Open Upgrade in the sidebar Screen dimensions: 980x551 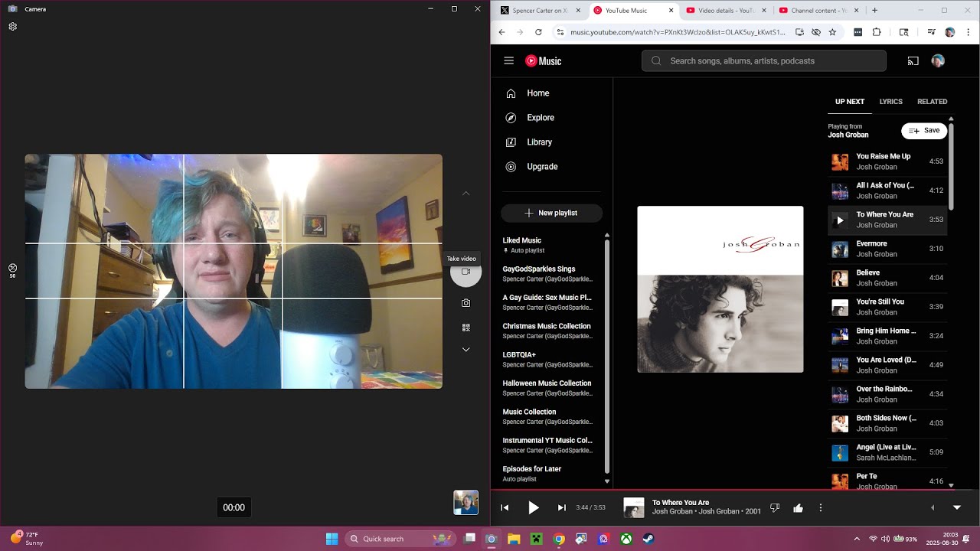552,167
